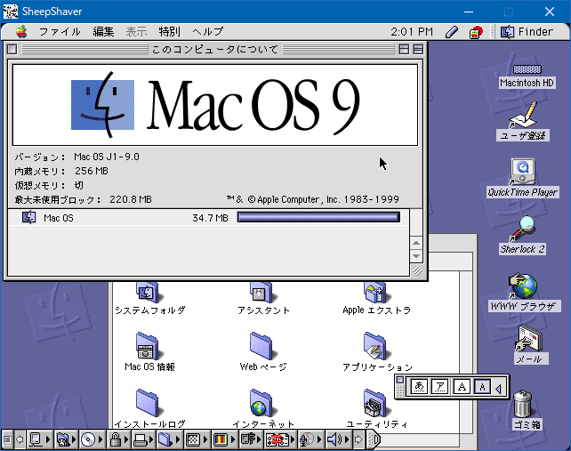571x451 pixels.
Task: Select the アプリケーション folder
Action: (377, 351)
